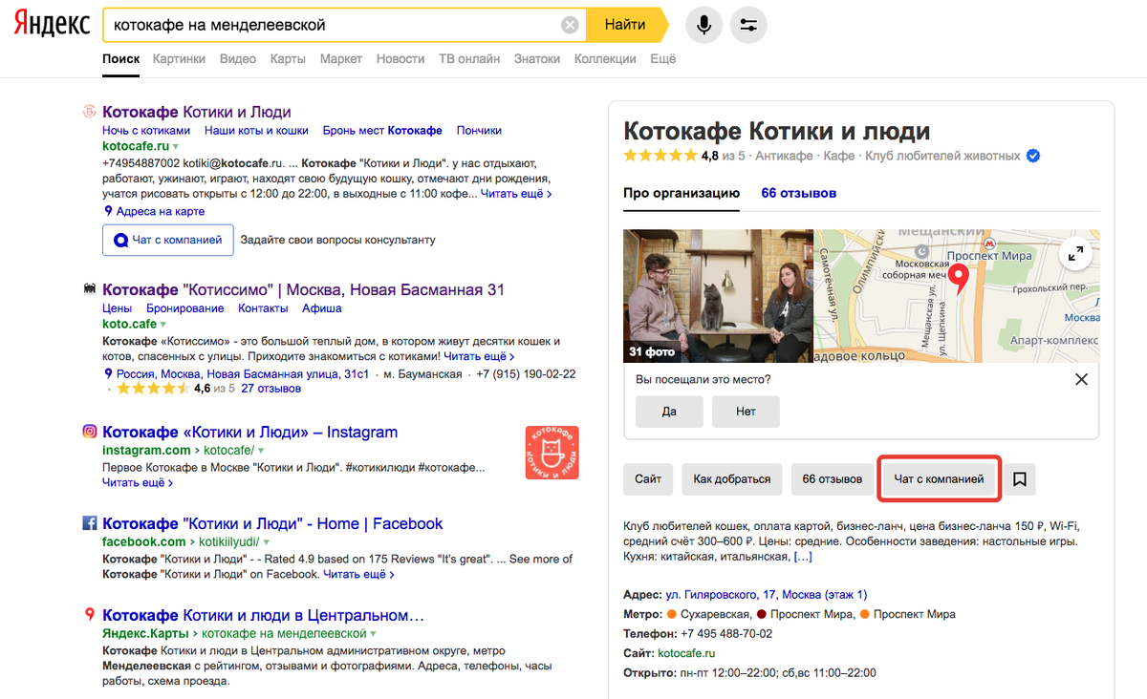
Task: Answer 'Да' to the visit question
Action: tap(669, 412)
